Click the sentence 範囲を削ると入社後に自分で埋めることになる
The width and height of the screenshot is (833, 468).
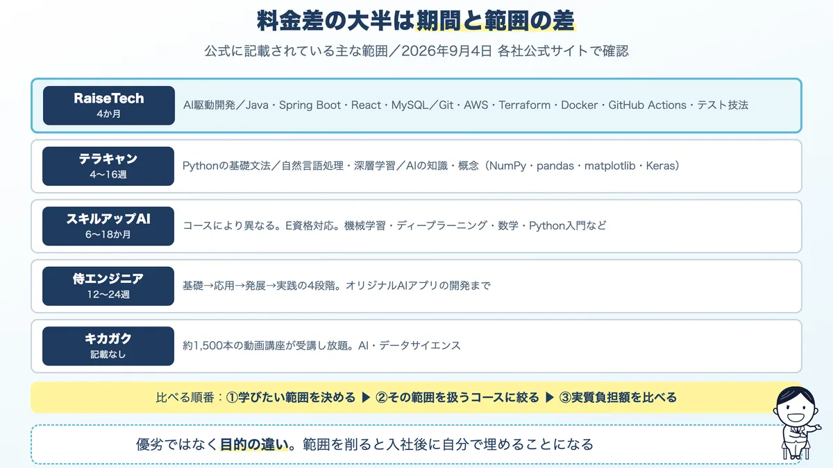(448, 444)
